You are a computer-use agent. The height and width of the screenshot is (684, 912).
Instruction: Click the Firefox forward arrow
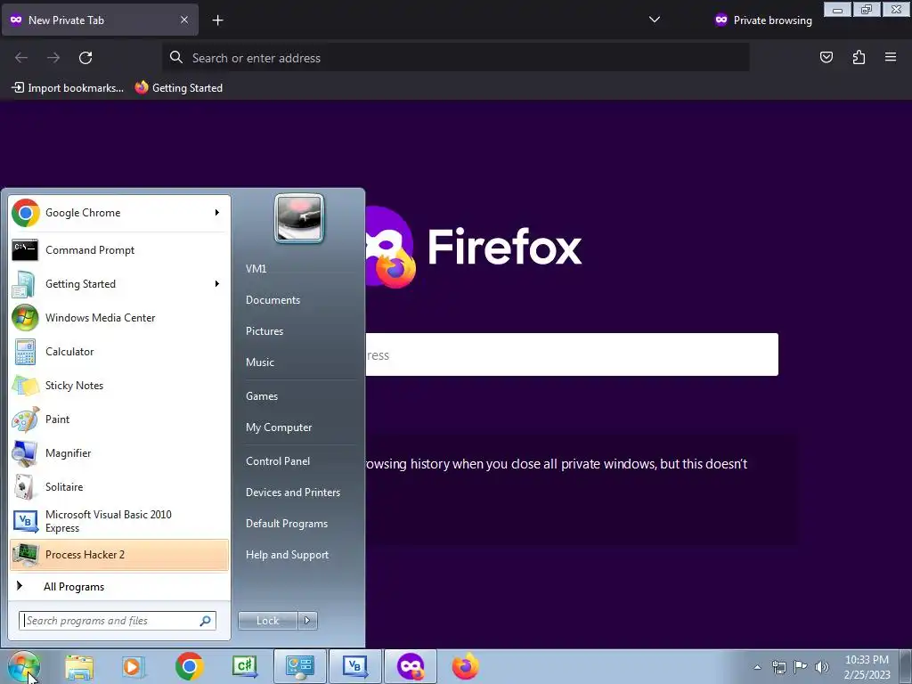click(x=53, y=58)
